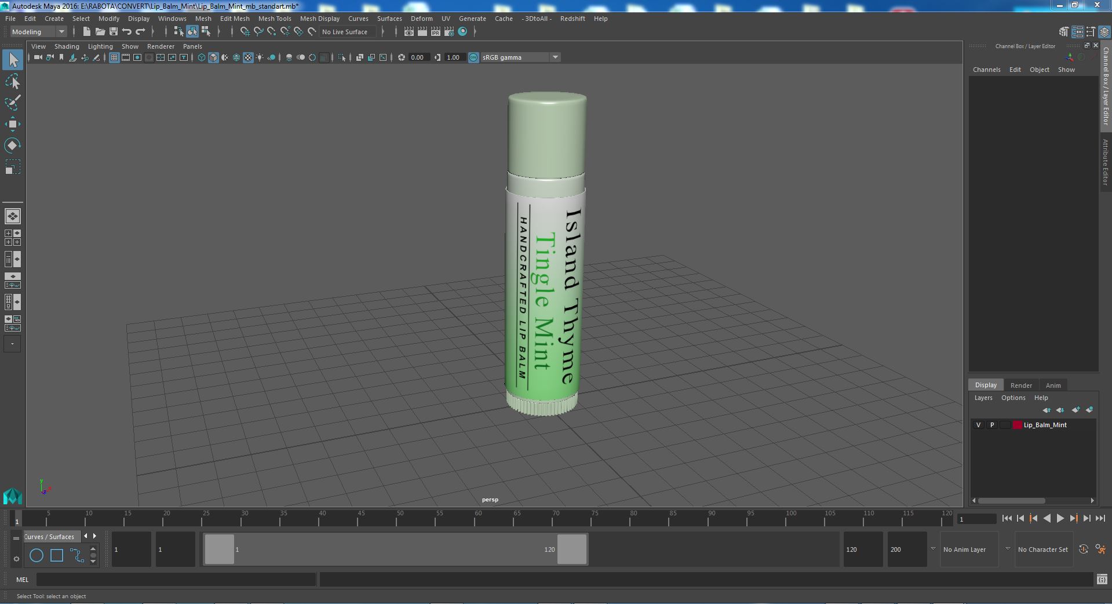Toggle textured display in viewport
The image size is (1112, 604).
pyautogui.click(x=248, y=57)
